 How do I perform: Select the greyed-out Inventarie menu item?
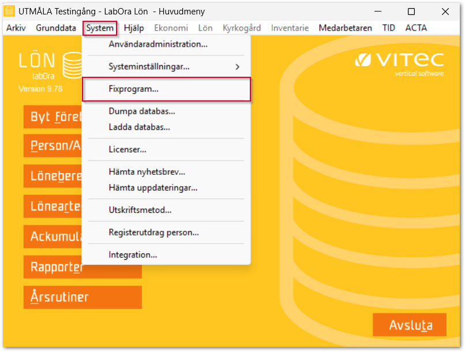290,28
